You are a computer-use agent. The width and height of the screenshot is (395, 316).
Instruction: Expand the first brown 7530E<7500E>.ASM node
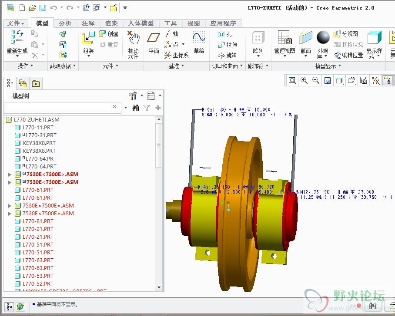pos(10,206)
